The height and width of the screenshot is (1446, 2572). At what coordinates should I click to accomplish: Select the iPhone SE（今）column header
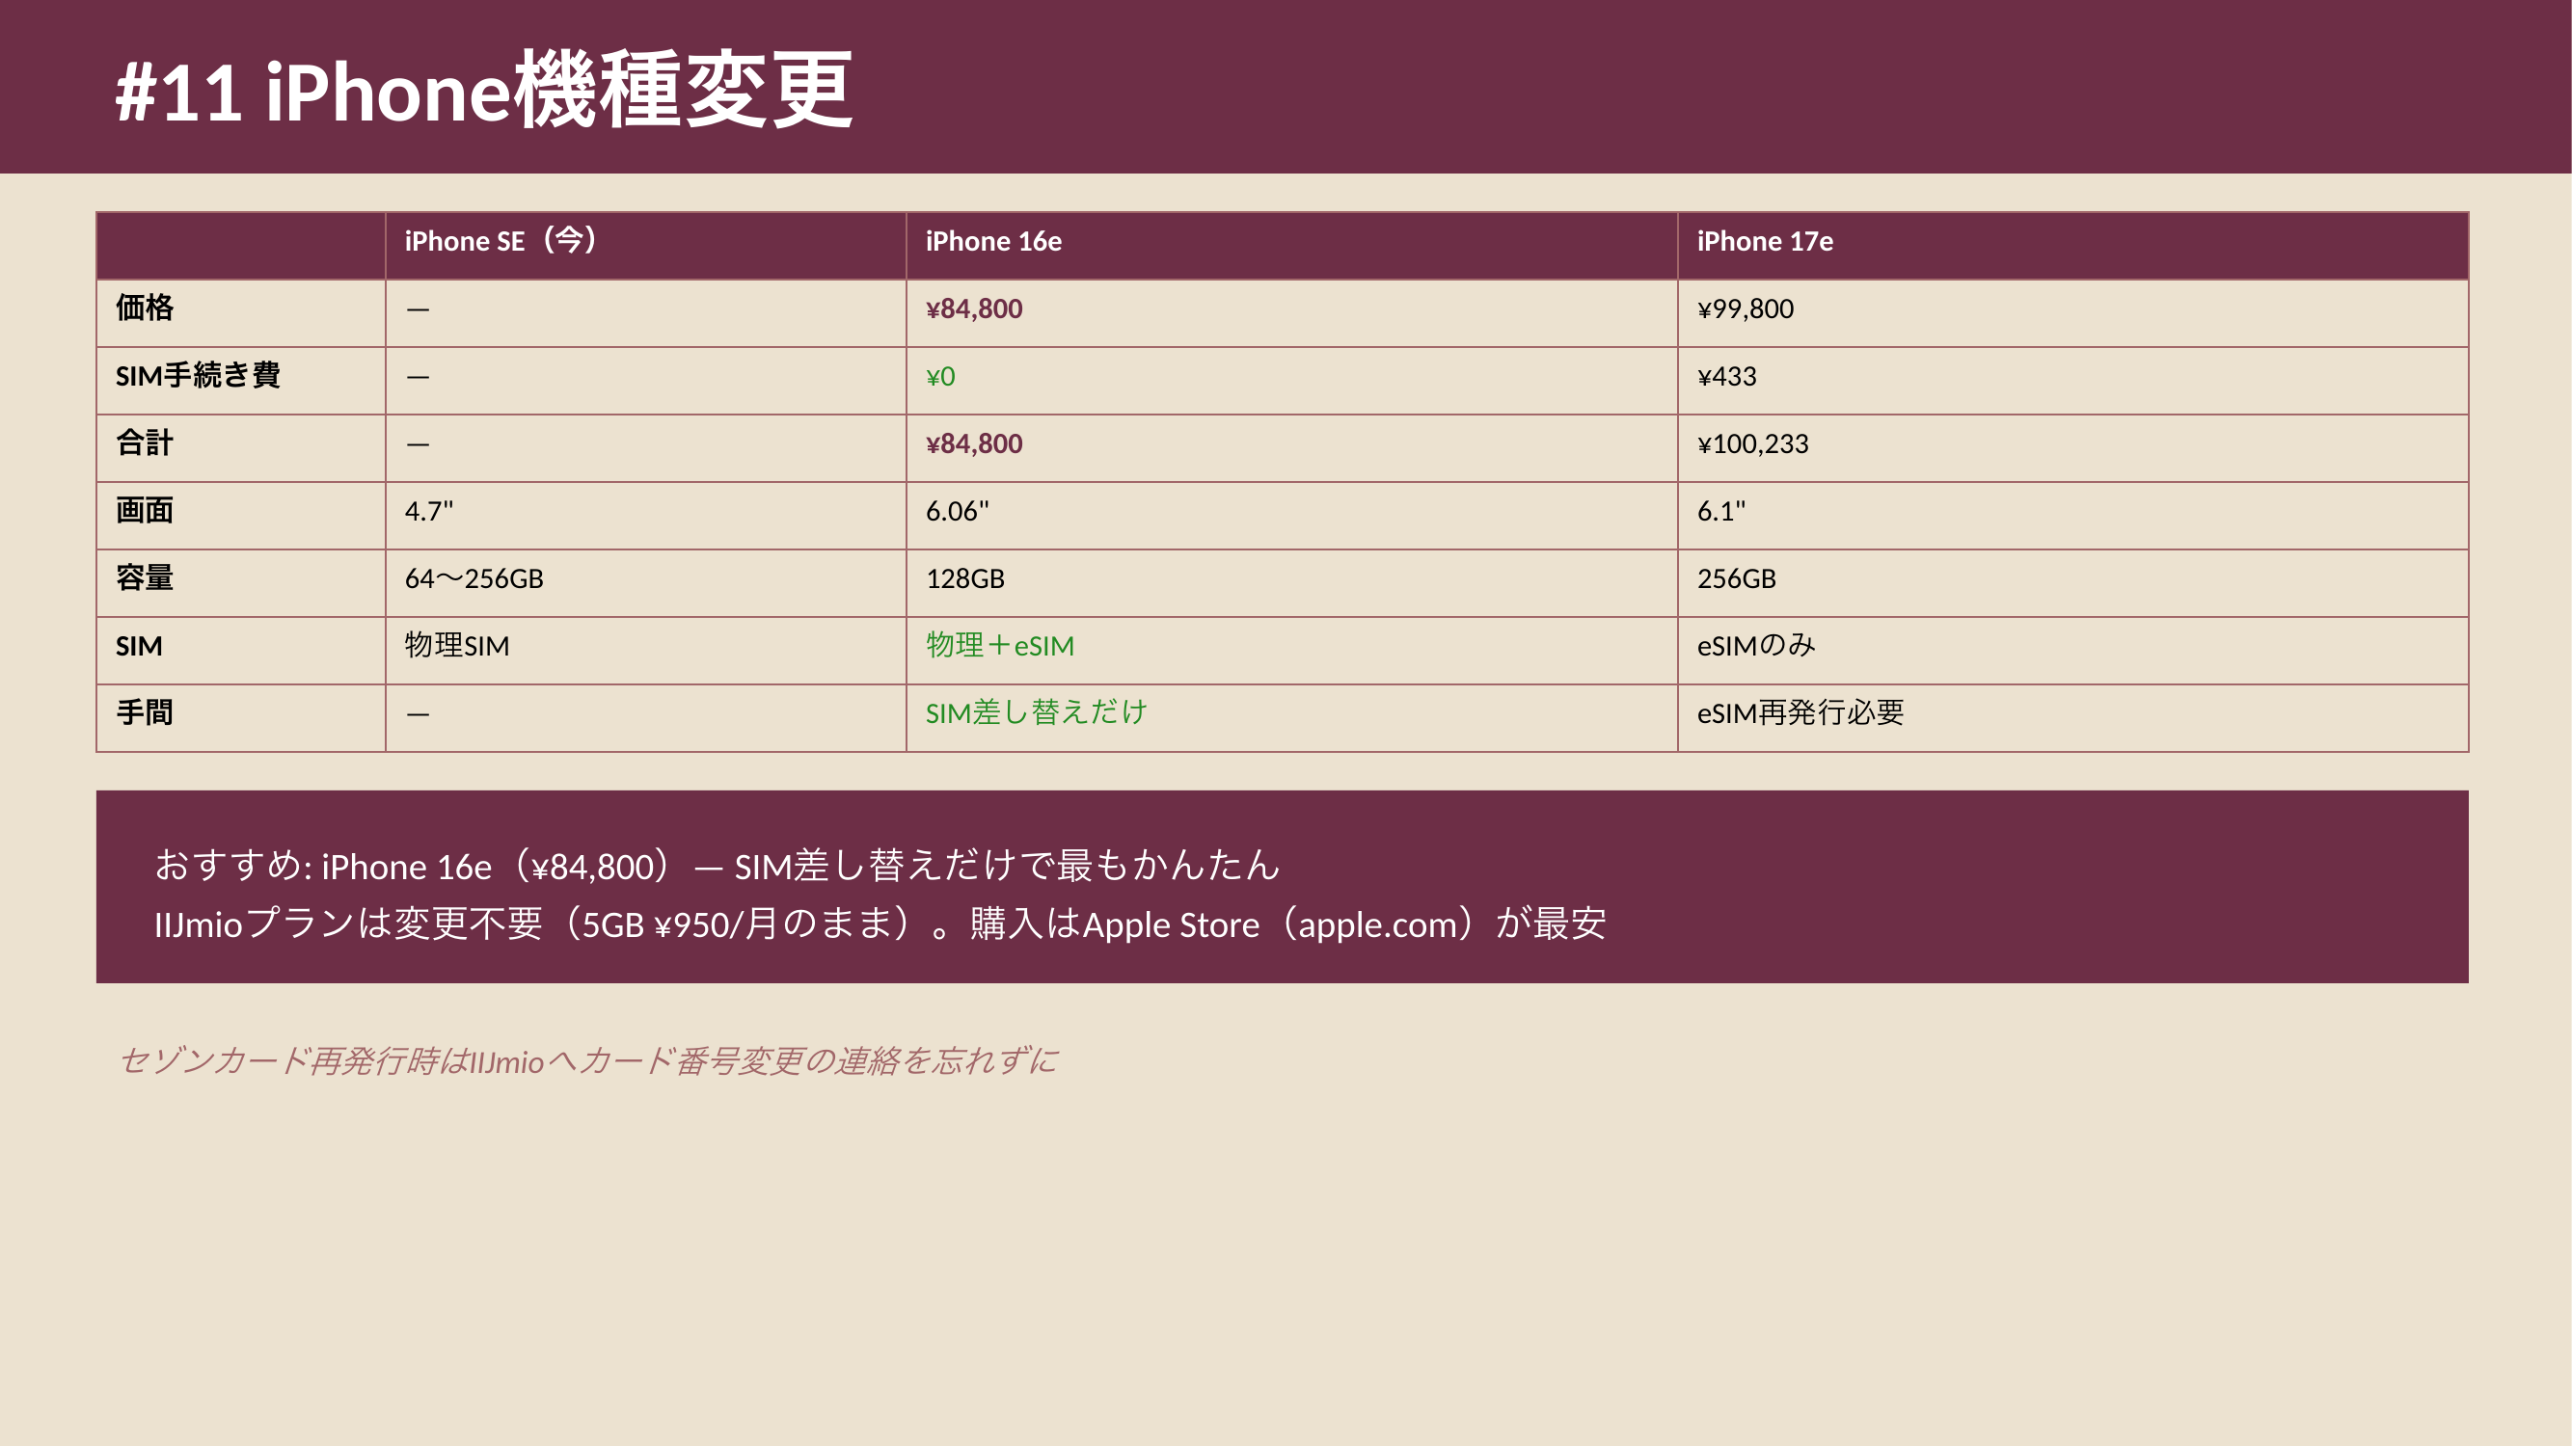tap(501, 242)
